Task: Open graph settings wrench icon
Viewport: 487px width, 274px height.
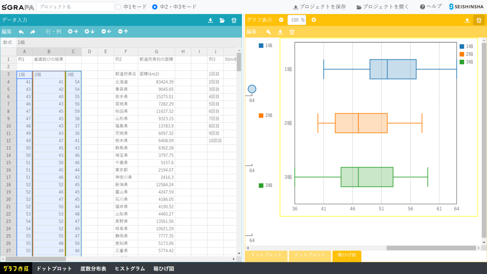Action: pyautogui.click(x=268, y=32)
